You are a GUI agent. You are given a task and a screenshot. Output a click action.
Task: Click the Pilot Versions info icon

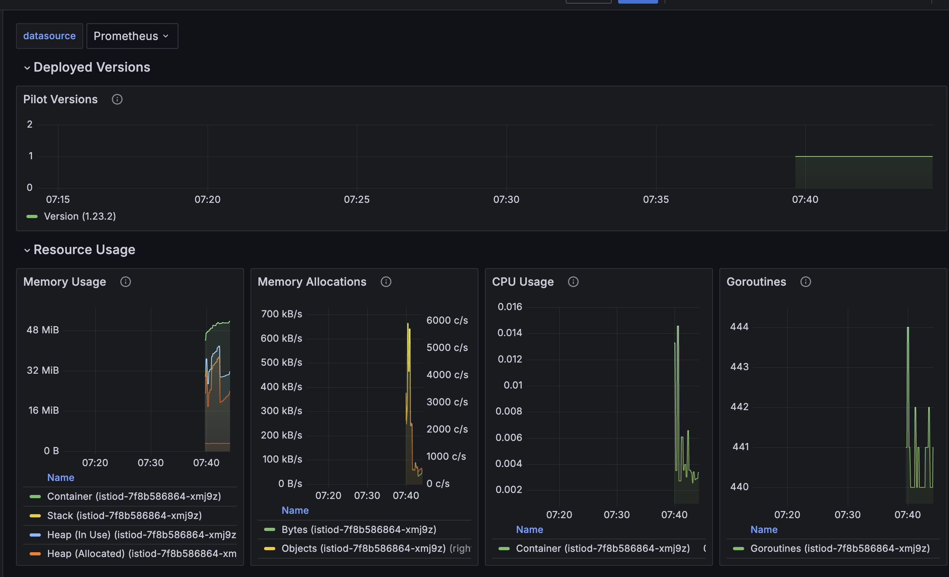[x=117, y=99]
